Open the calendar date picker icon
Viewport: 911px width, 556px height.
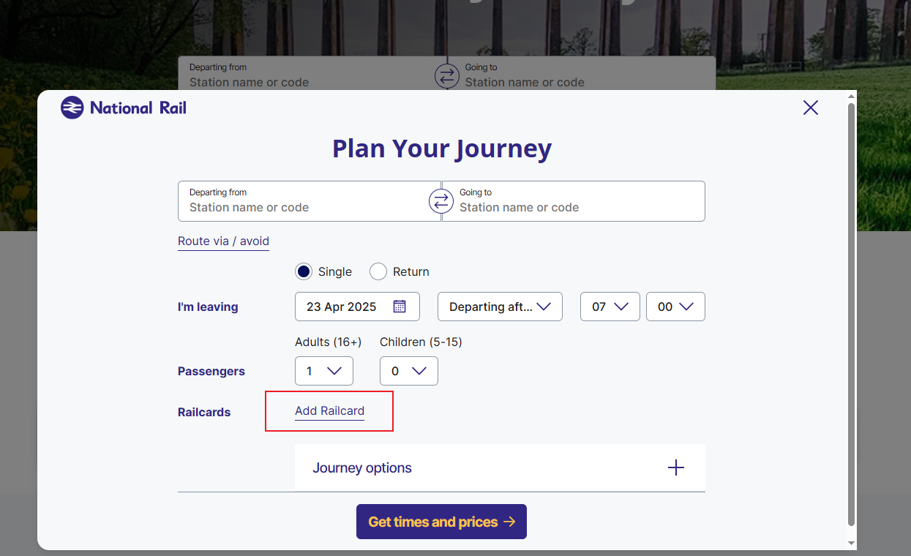400,307
